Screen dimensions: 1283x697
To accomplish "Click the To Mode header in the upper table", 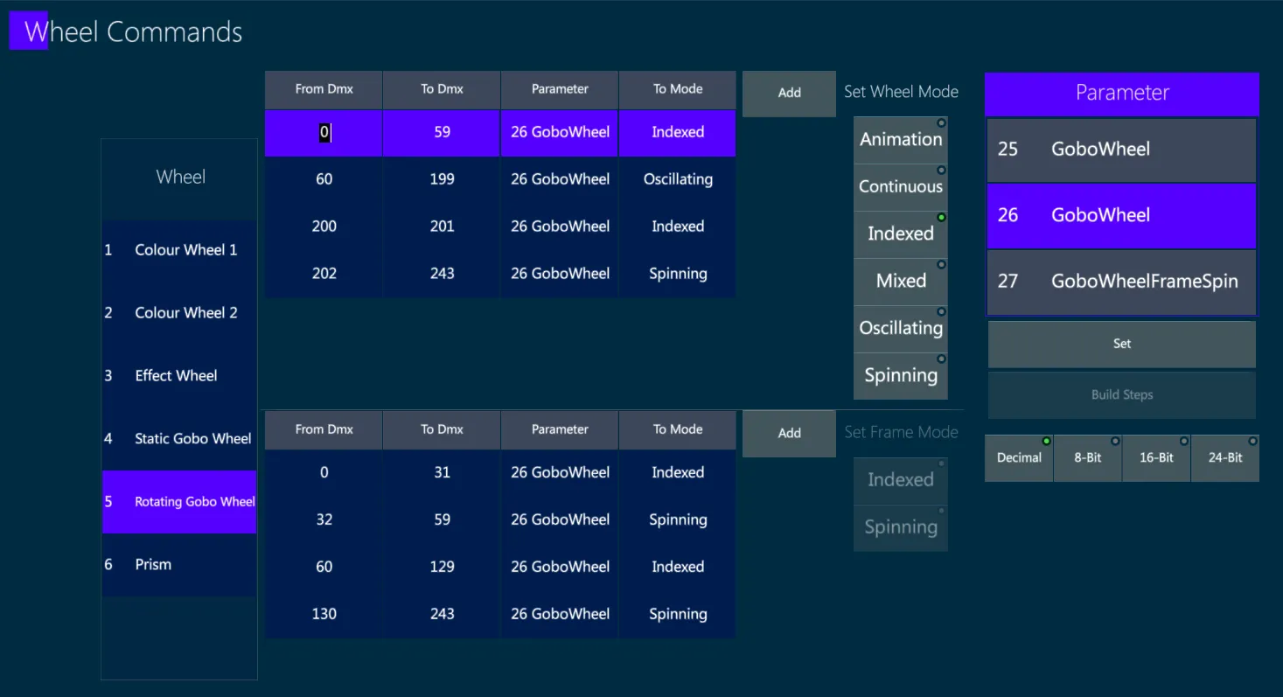I will (x=678, y=89).
